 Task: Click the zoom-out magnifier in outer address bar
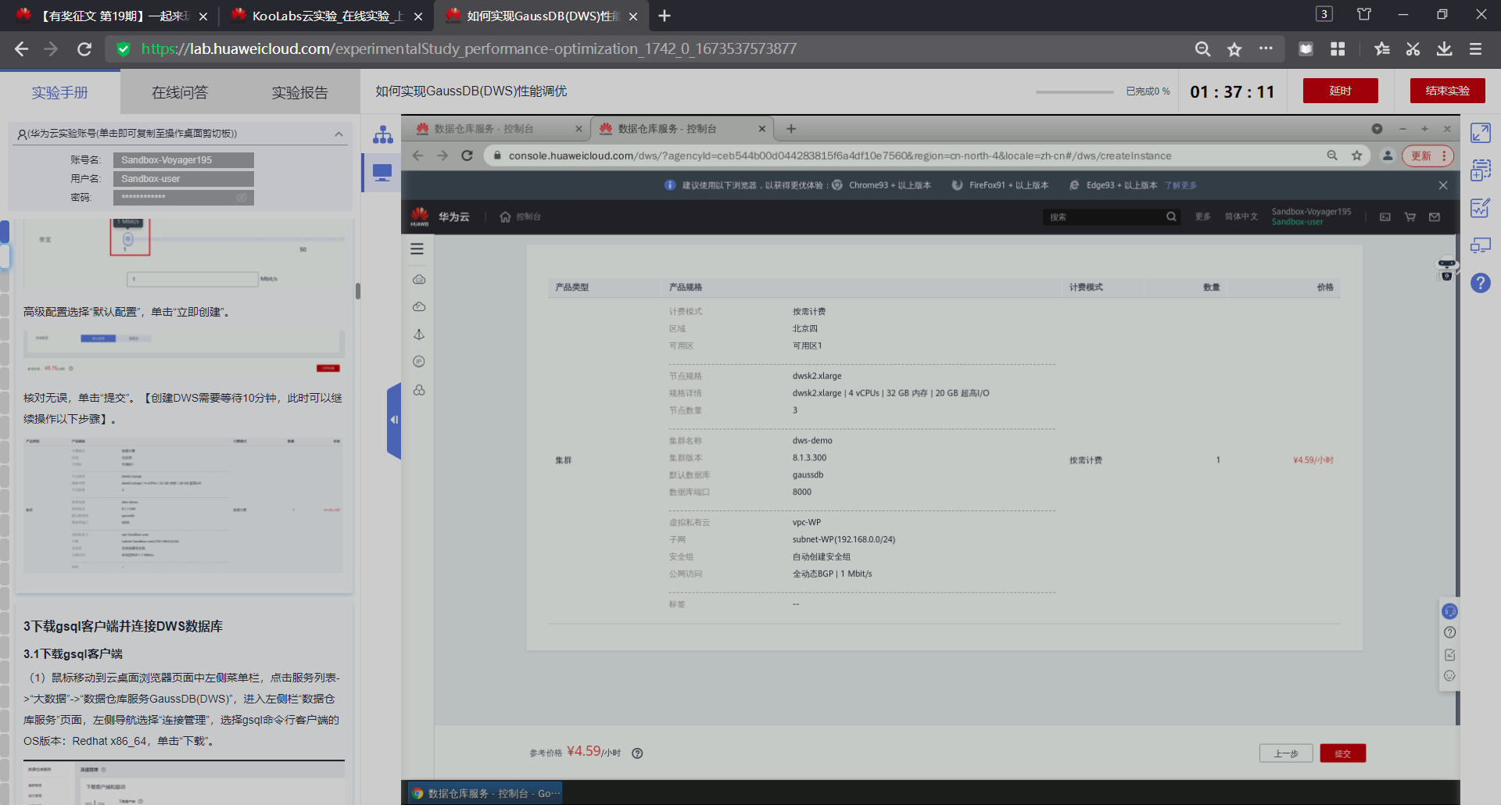click(x=1203, y=49)
